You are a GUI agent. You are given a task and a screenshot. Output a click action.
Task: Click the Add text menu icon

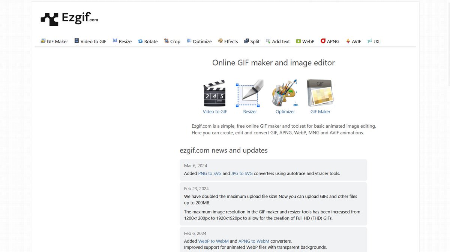tap(268, 41)
